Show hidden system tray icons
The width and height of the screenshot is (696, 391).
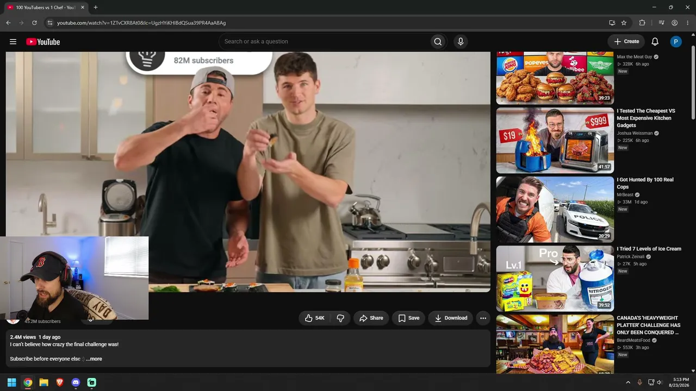628,382
